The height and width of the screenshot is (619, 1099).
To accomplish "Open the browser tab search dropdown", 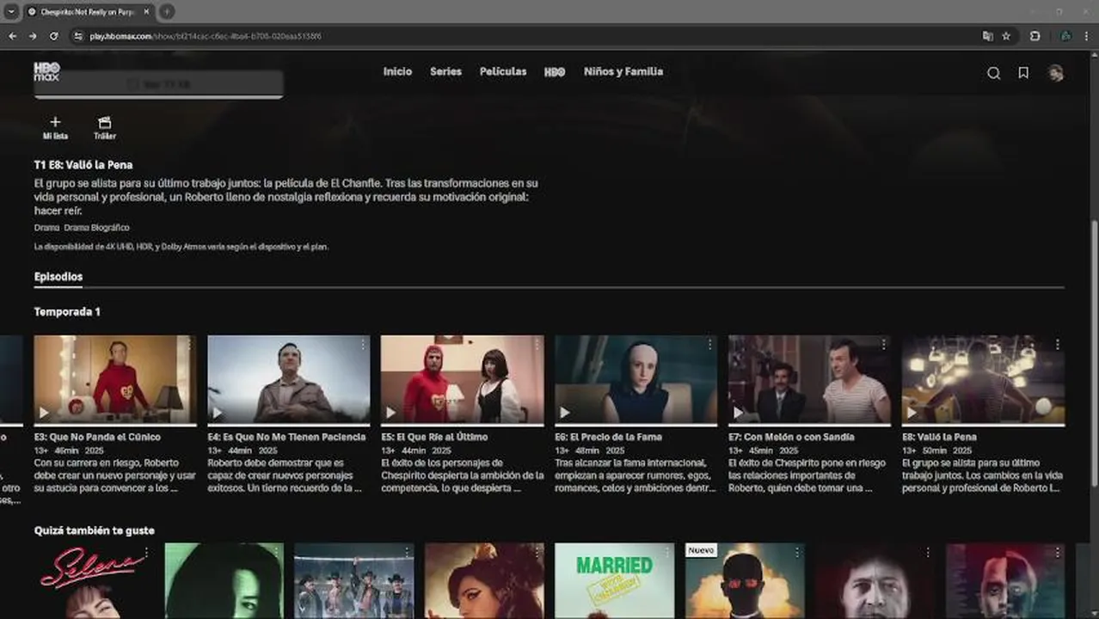I will [x=11, y=12].
